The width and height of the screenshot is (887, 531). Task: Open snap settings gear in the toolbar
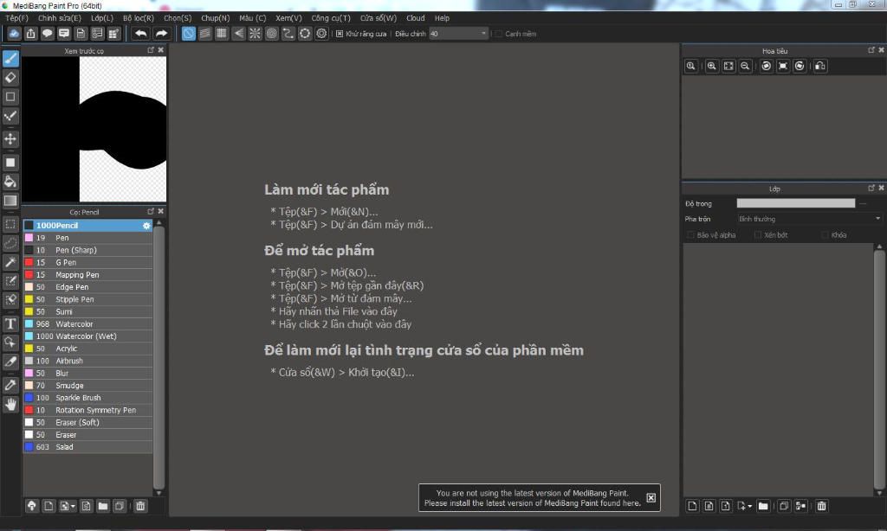click(321, 34)
